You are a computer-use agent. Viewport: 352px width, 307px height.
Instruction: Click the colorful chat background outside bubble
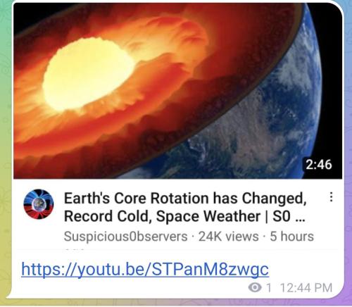click(x=5, y=141)
